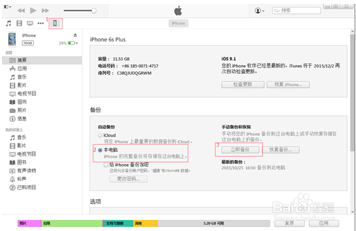Screen dimensions: 356x231
Task: Click the 应用 button at bottom right
Action: pyautogui.click(x=324, y=223)
